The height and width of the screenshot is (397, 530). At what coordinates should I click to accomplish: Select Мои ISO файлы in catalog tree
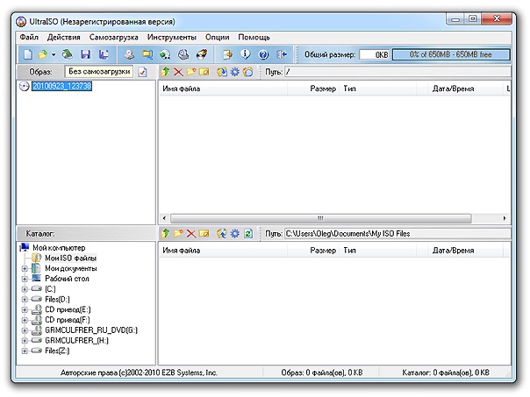(71, 259)
